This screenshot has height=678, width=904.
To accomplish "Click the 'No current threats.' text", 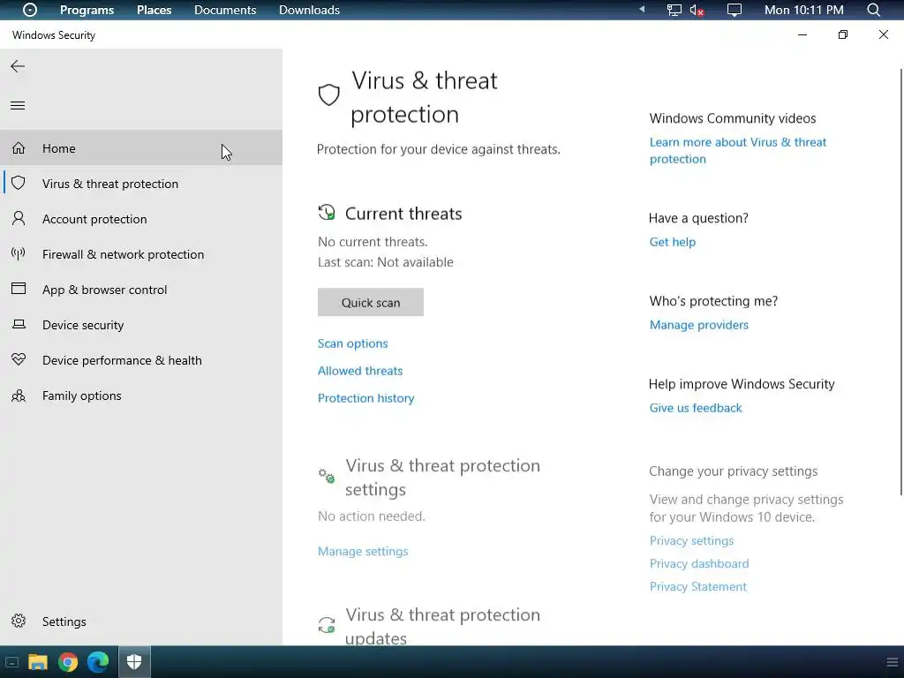I will click(x=373, y=242).
